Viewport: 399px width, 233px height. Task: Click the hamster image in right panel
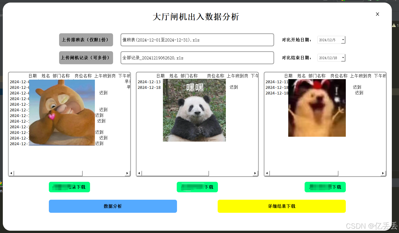[317, 108]
